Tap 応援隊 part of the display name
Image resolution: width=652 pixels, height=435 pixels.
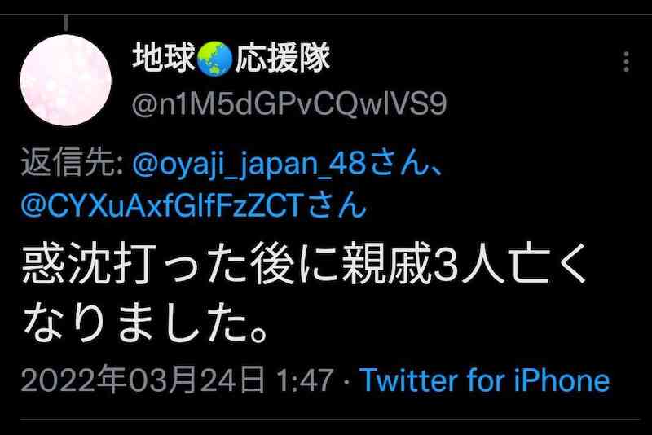283,58
